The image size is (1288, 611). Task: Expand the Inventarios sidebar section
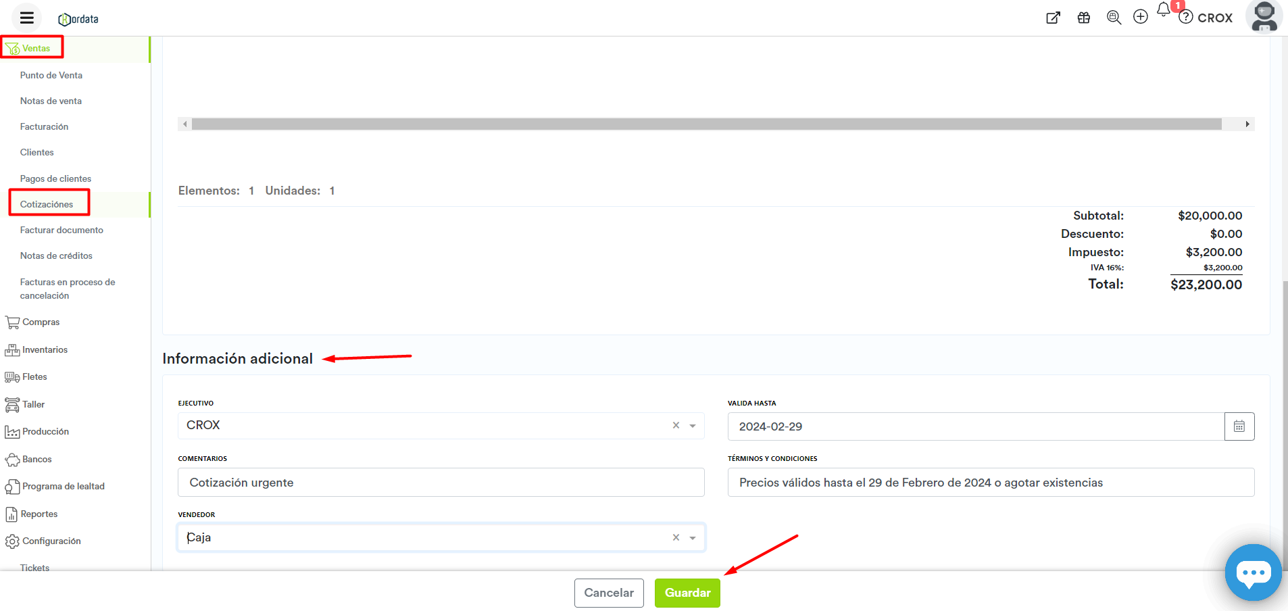point(45,350)
